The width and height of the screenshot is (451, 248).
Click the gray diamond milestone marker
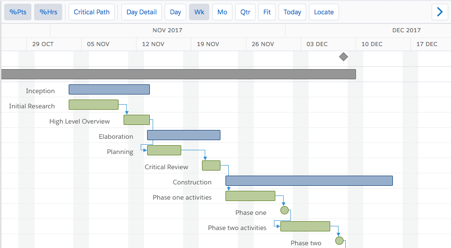(x=343, y=57)
